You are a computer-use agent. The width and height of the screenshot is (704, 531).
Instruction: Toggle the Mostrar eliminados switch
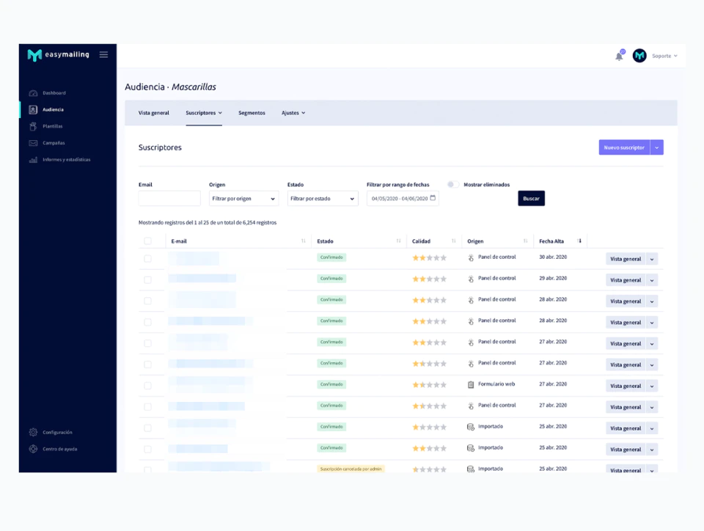(452, 185)
